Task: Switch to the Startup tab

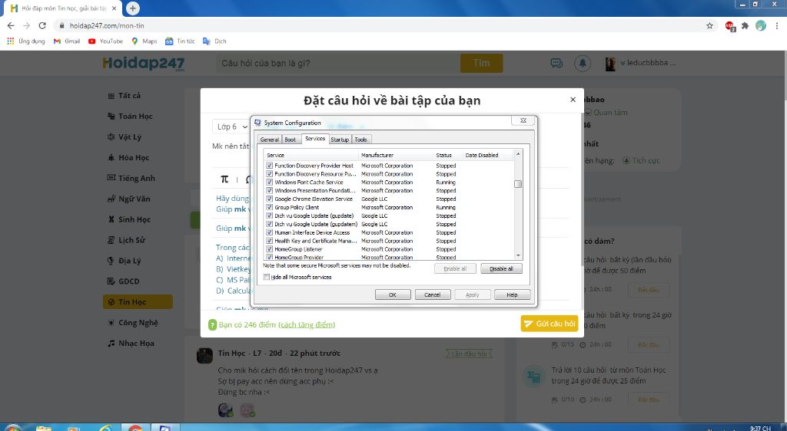Action: [x=340, y=140]
